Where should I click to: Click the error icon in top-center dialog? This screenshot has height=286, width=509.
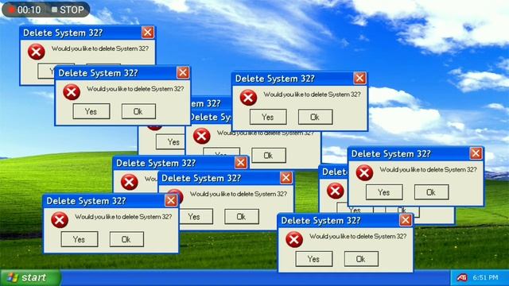248,98
